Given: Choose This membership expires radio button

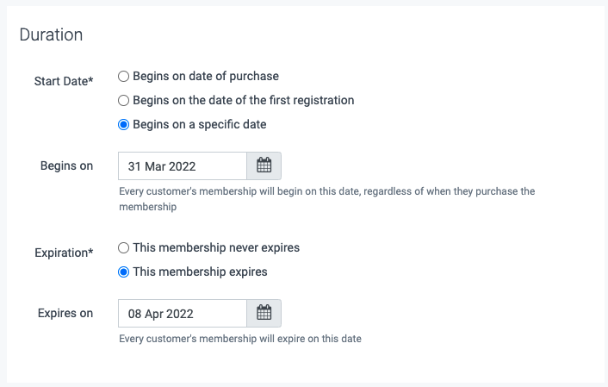Looking at the screenshot, I should [x=123, y=272].
